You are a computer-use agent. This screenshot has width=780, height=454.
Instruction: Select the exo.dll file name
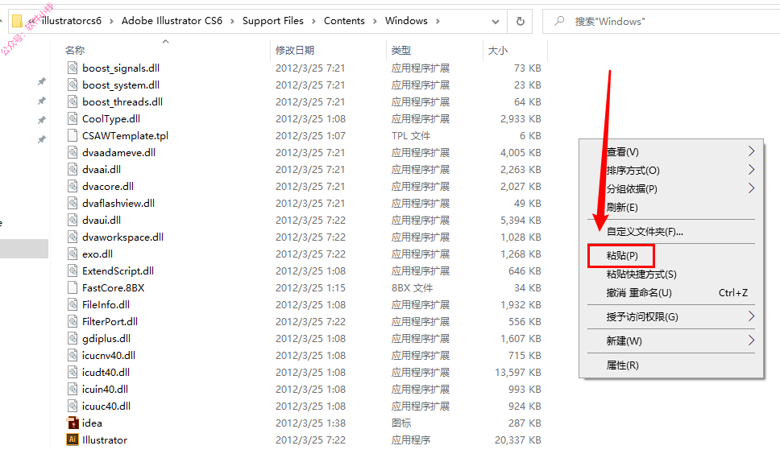[97, 254]
